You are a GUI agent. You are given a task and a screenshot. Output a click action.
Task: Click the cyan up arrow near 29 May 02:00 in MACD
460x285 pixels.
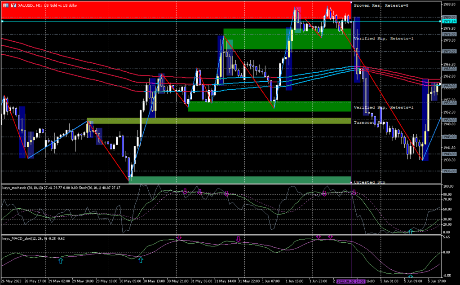click(x=61, y=260)
